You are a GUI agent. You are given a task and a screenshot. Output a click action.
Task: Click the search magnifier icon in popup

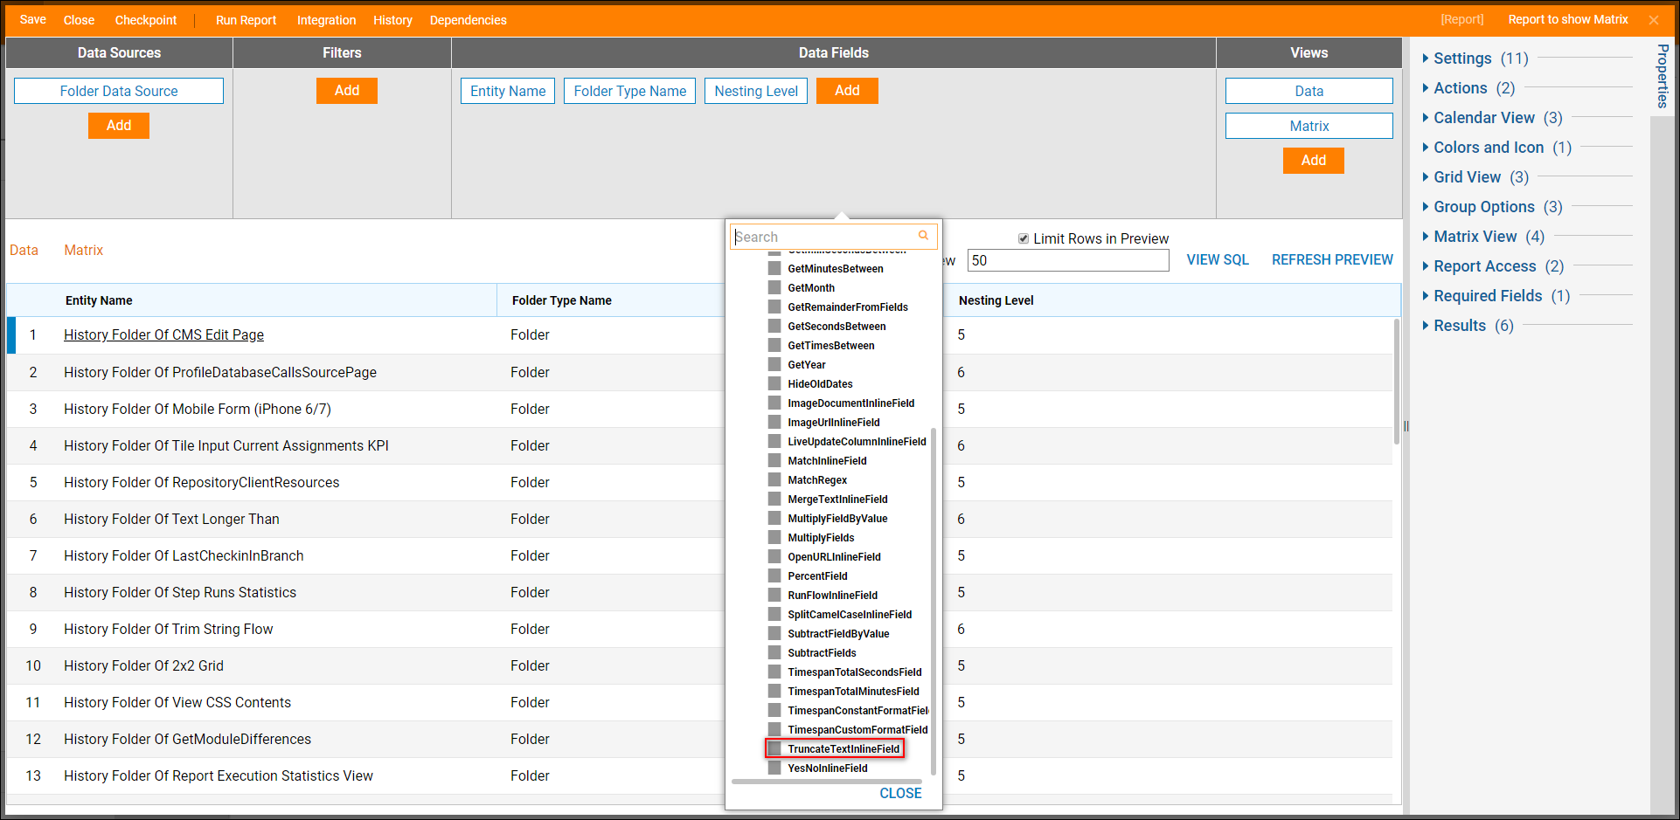click(923, 236)
